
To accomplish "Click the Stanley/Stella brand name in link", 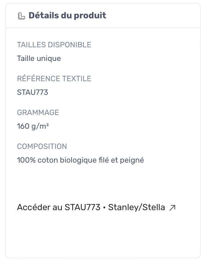I will 136,207.
